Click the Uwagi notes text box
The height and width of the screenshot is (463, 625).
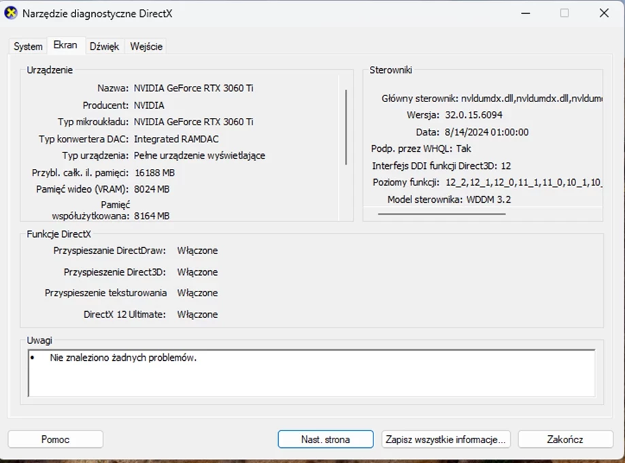click(311, 373)
